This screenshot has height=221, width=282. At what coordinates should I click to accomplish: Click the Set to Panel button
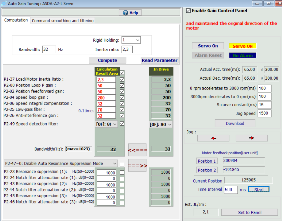(x=249, y=212)
